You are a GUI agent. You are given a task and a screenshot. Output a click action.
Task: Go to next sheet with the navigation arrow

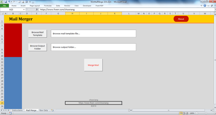pos(6,110)
